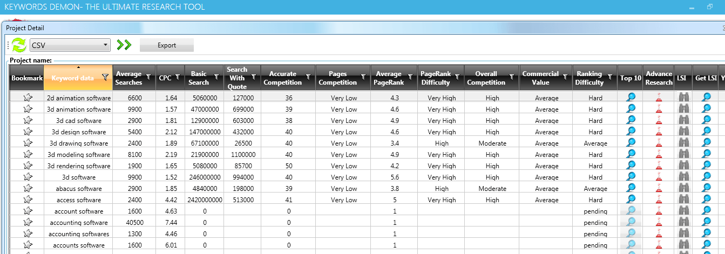Run Advance Research for accounts software
Image resolution: width=725 pixels, height=254 pixels.
pos(659,245)
